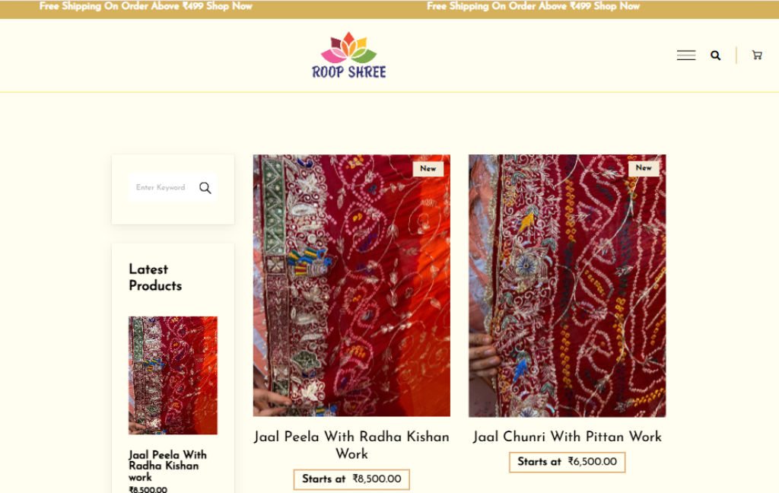The height and width of the screenshot is (493, 779).
Task: Click the Starts at ₹8,500.00 price button
Action: click(x=351, y=479)
